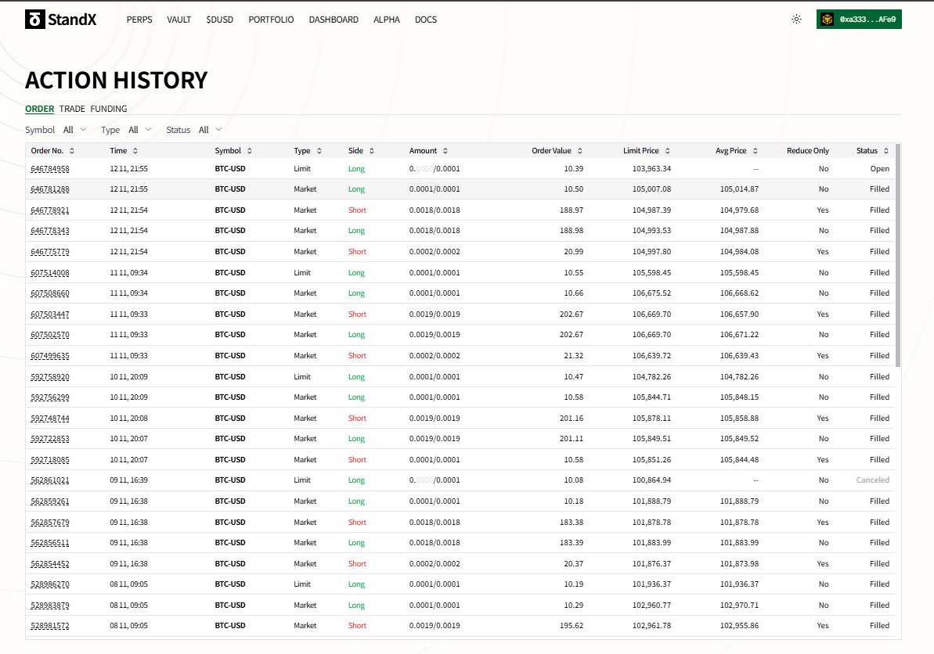Click the StandX logo icon
The image size is (934, 654).
[34, 19]
